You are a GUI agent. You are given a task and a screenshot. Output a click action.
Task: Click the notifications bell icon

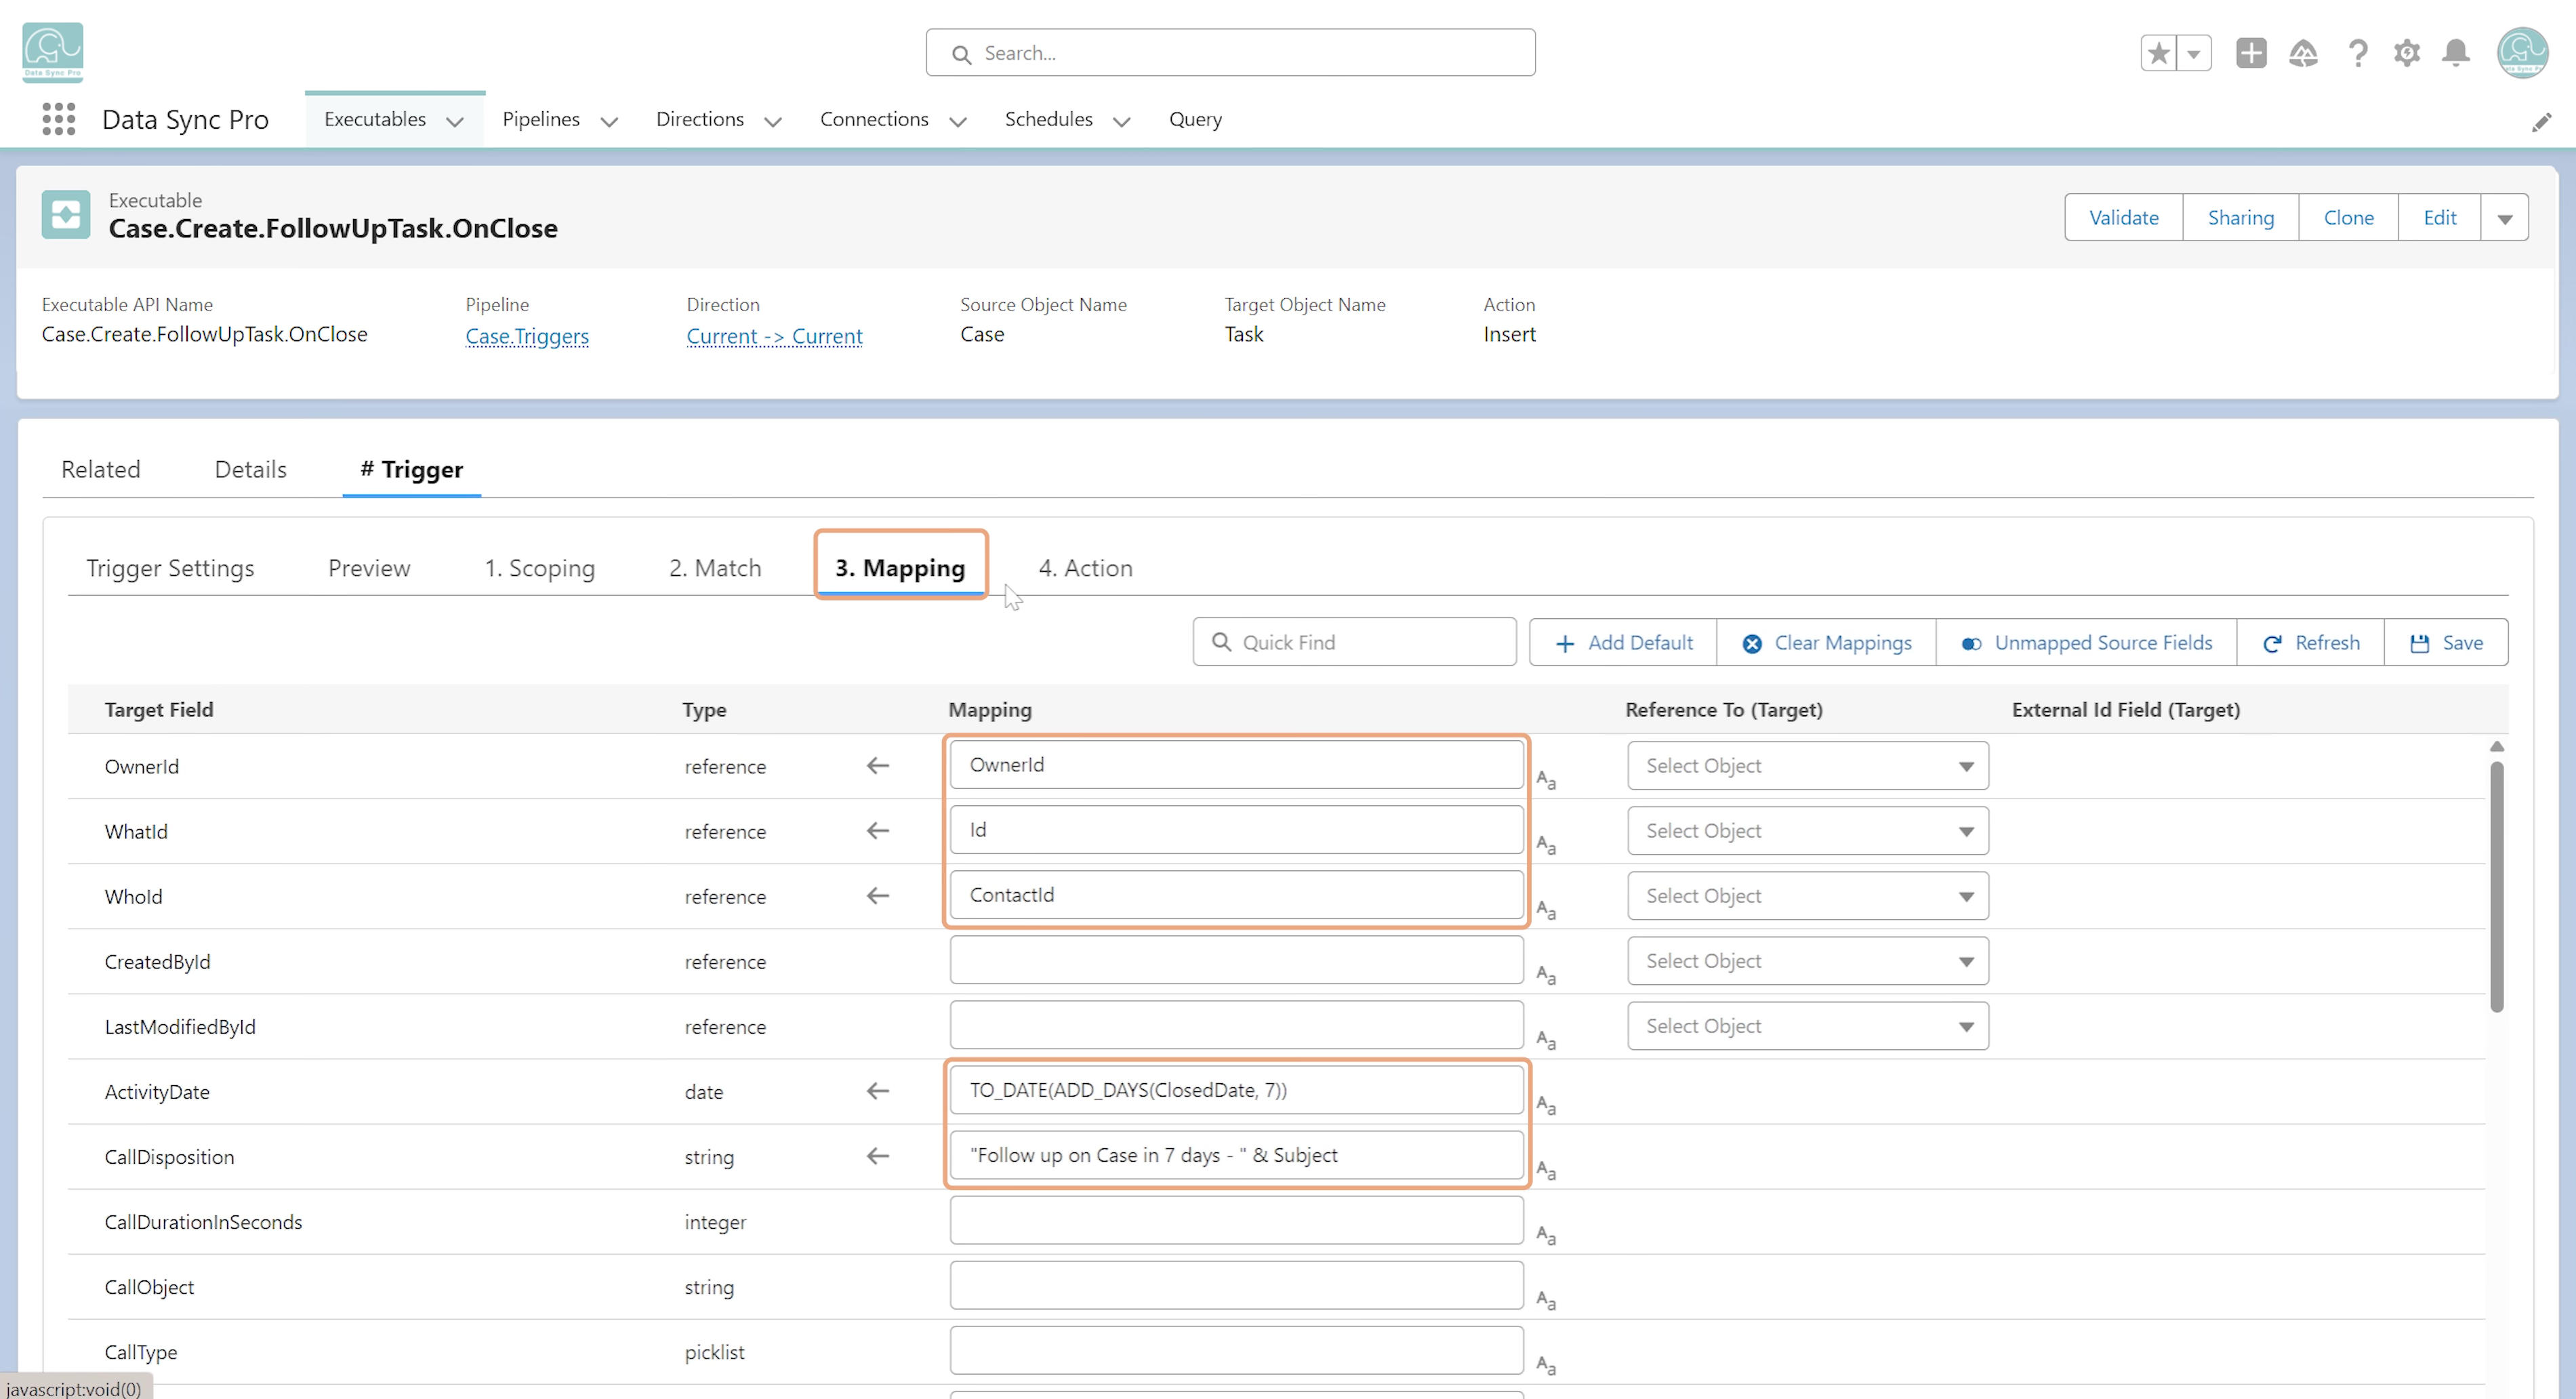tap(2455, 53)
